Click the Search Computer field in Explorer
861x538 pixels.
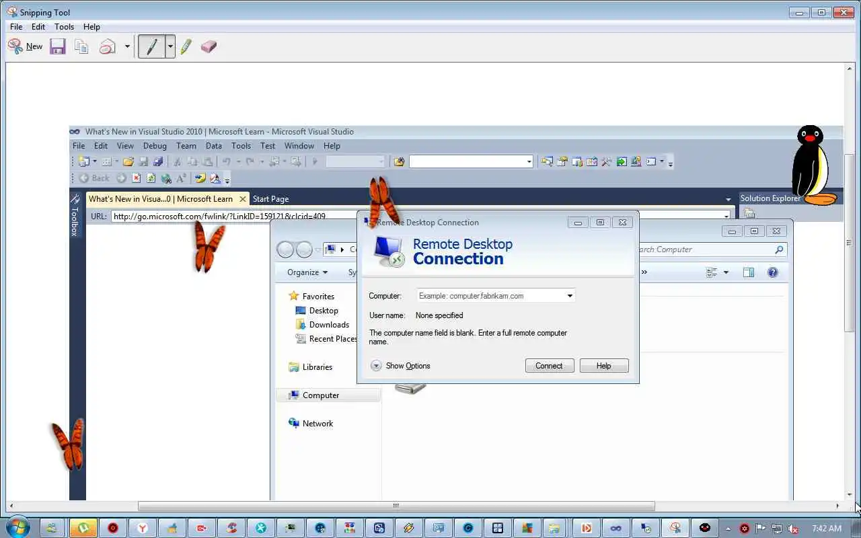pyautogui.click(x=712, y=249)
